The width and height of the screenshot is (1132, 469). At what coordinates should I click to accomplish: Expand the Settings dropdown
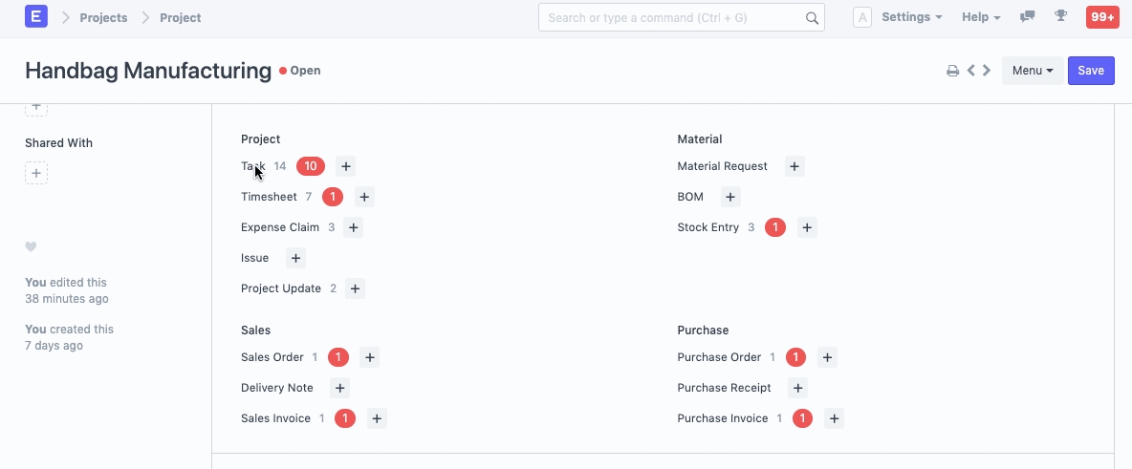(911, 17)
